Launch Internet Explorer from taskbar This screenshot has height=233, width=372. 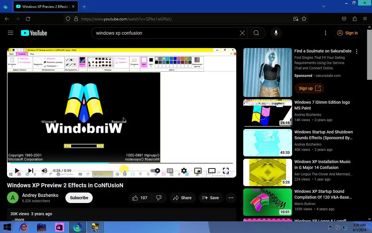point(24,227)
